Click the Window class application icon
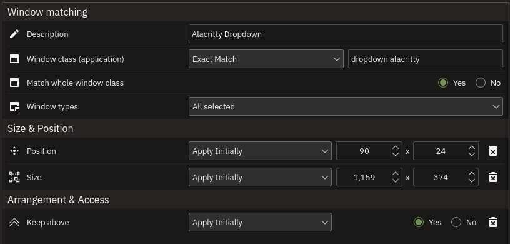Image resolution: width=510 pixels, height=244 pixels. [x=14, y=59]
